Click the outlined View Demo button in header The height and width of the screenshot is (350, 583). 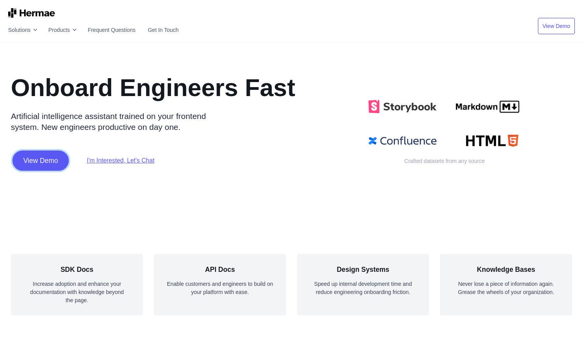pos(556,26)
